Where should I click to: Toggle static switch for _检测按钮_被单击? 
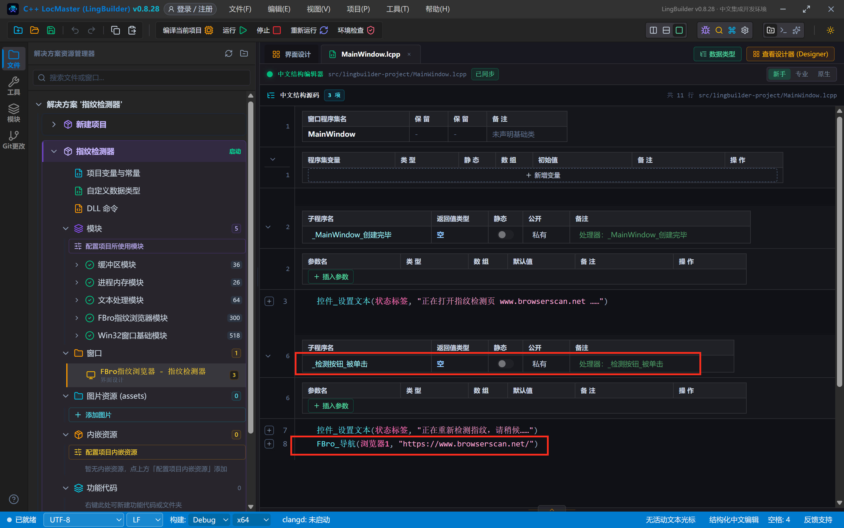tap(505, 364)
